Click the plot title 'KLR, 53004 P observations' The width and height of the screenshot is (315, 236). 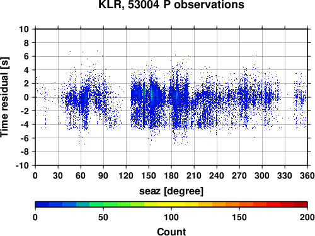(171, 4)
